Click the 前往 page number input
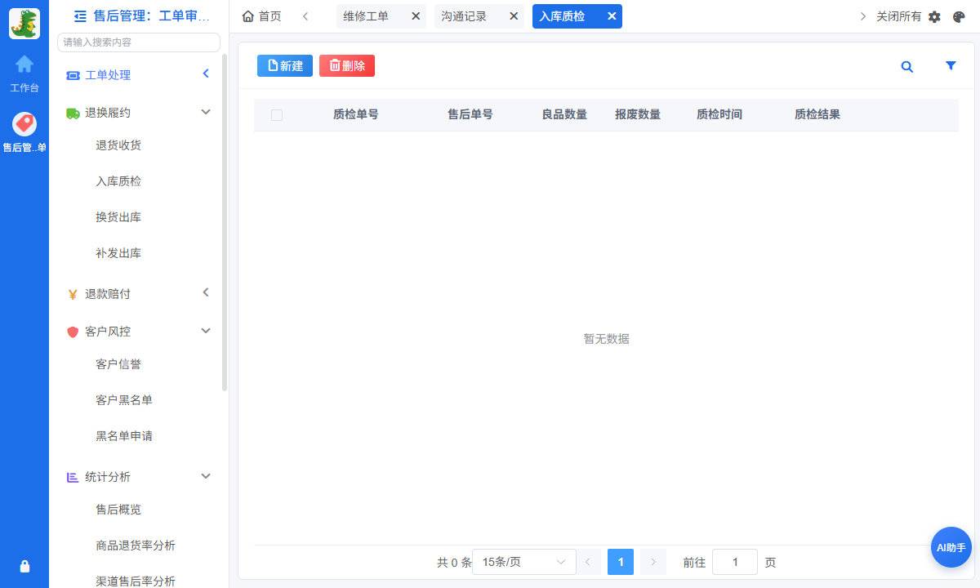Image resolution: width=980 pixels, height=588 pixels. tap(735, 562)
